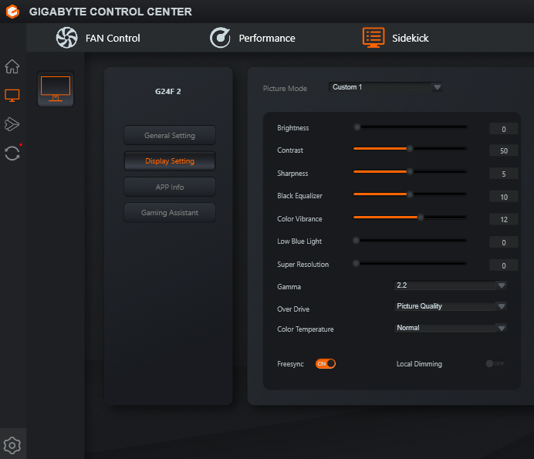Open the Home sidebar icon
This screenshot has height=459, width=534.
point(12,66)
